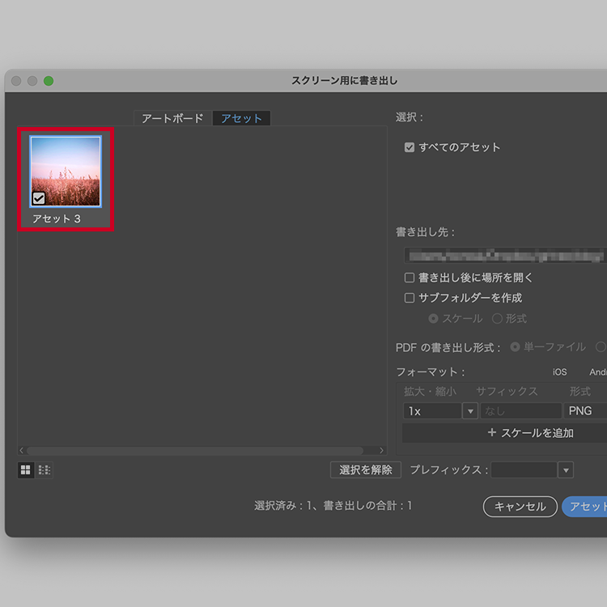This screenshot has height=607, width=607.
Task: Uncheck the checkbox on アセット 3 thumbnail
Action: pos(39,197)
